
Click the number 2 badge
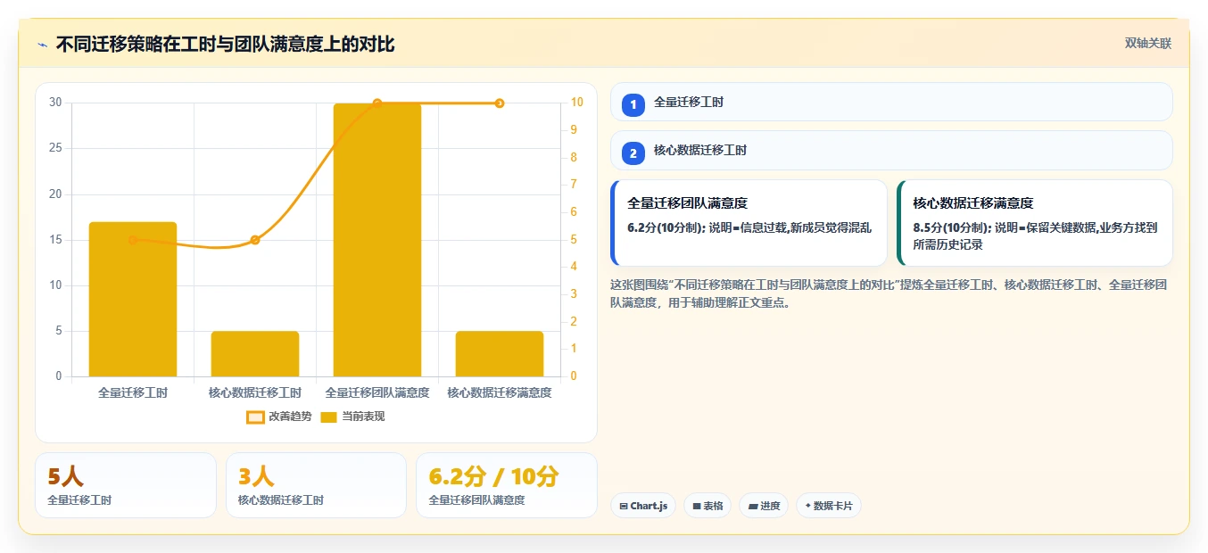pos(633,153)
